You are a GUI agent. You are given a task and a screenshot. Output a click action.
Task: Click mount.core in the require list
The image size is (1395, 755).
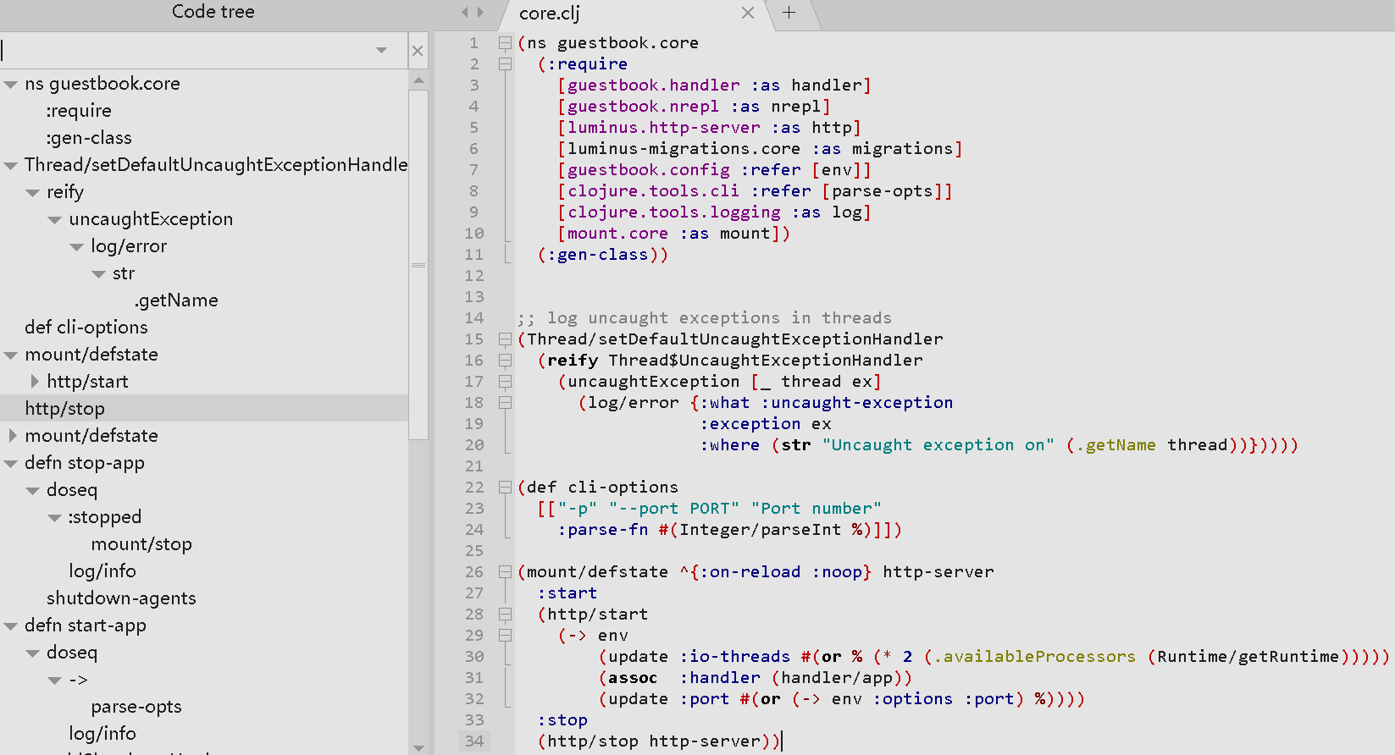(x=617, y=234)
